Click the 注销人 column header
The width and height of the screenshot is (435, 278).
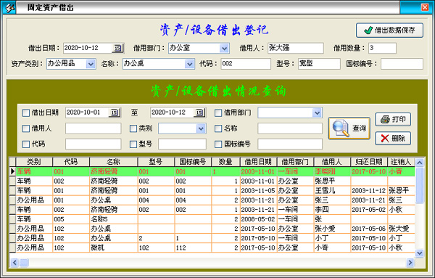(x=401, y=162)
